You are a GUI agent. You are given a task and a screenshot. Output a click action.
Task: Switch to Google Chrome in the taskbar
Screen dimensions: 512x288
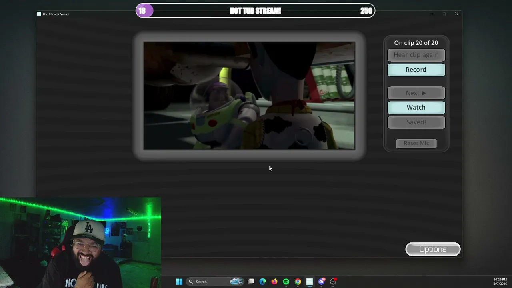pos(298,282)
